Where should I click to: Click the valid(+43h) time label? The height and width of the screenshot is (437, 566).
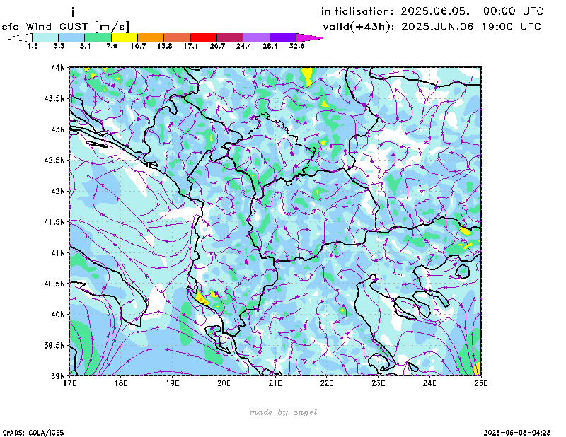(x=431, y=27)
